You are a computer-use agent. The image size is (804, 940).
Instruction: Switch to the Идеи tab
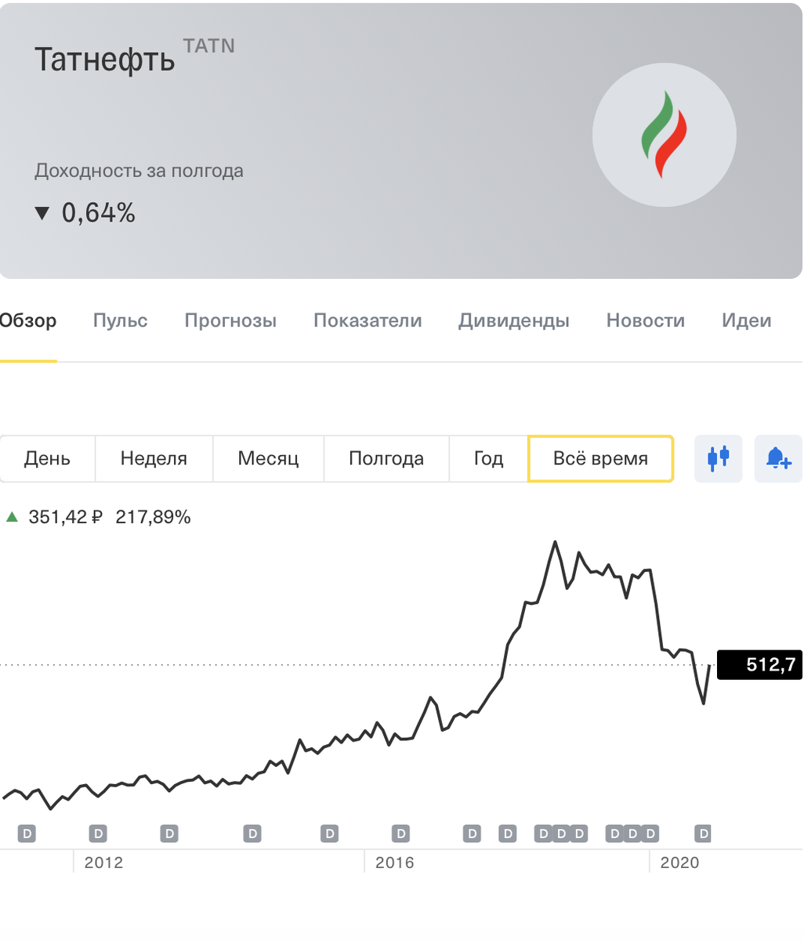click(746, 320)
